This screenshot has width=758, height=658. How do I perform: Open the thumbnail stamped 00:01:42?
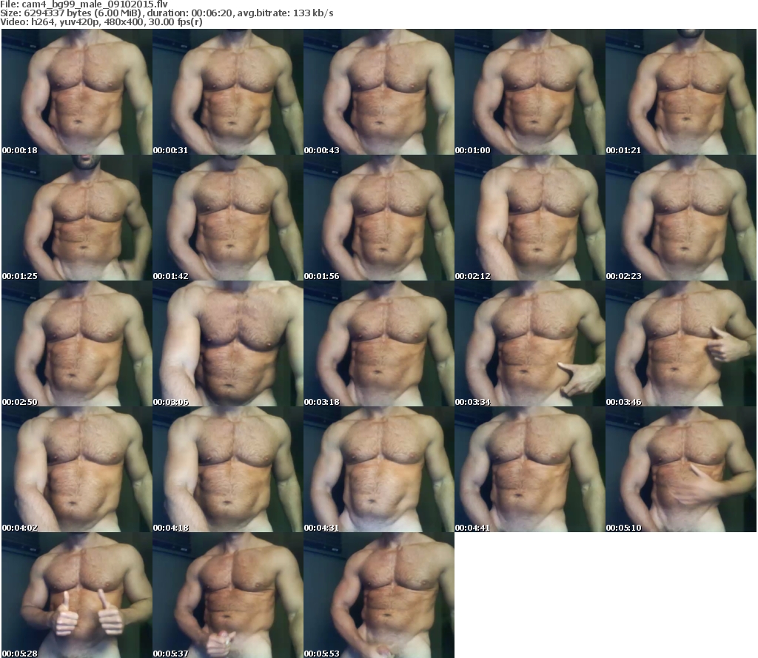[x=228, y=218]
